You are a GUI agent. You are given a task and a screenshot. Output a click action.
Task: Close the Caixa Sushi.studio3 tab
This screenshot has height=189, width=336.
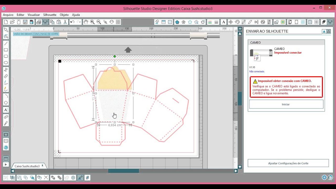(x=42, y=166)
